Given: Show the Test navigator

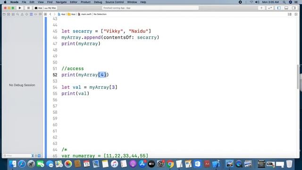Looking at the screenshot, I should pyautogui.click(x=26, y=14).
